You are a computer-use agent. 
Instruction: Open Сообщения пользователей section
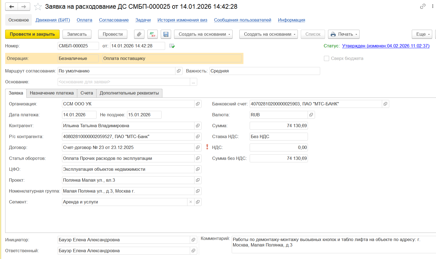click(x=243, y=20)
